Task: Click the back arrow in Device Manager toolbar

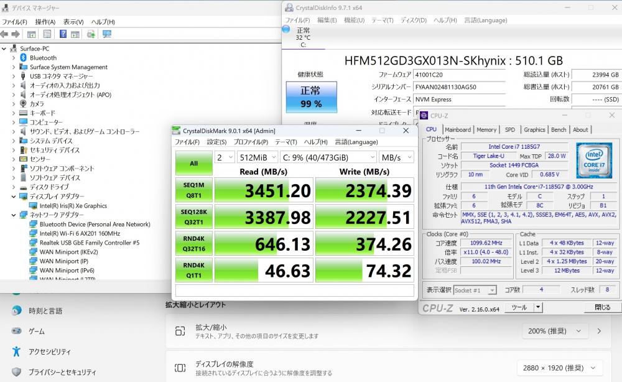Action: click(x=4, y=34)
